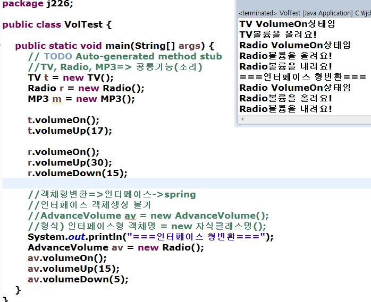The image size is (371, 302).
Task: Click commented line '//AdvanceVolume av = new AdvanceVolume();'
Action: [x=148, y=215]
